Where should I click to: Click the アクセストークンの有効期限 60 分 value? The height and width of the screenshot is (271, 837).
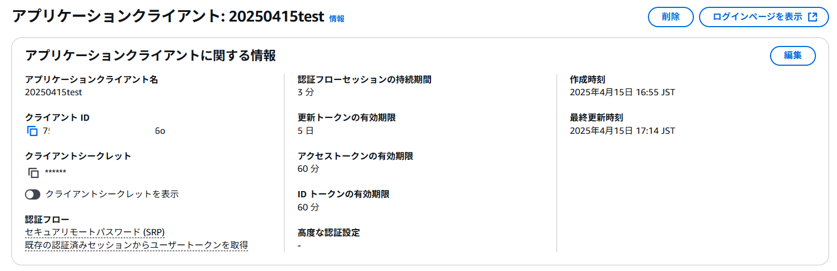click(x=308, y=169)
